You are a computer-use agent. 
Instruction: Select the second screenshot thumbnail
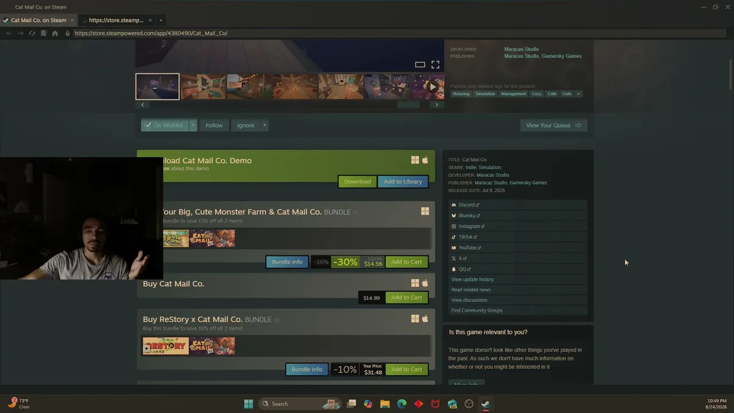[x=203, y=87]
